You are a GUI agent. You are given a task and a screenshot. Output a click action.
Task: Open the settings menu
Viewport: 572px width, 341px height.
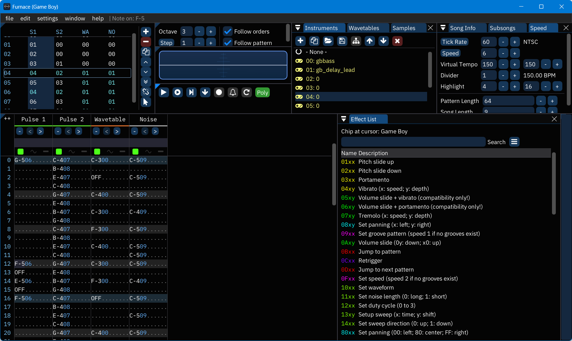[x=48, y=18]
